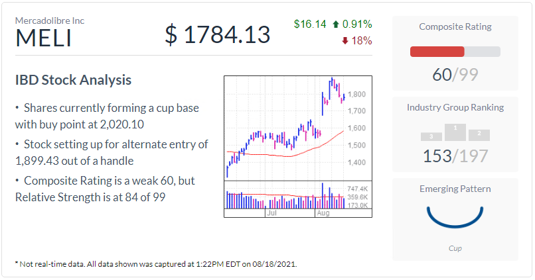Click the 60/99 composite score

pyautogui.click(x=455, y=74)
